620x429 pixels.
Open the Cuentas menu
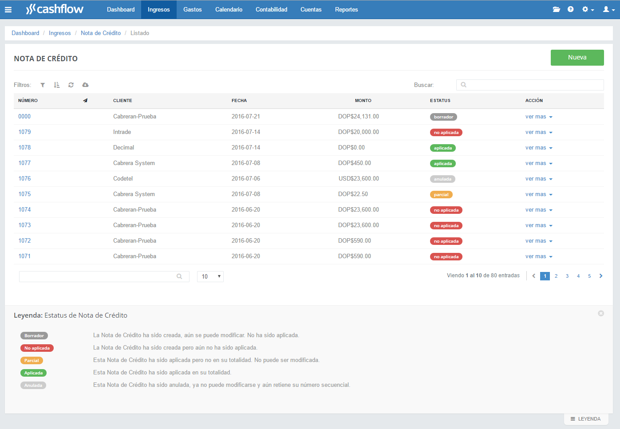point(311,9)
